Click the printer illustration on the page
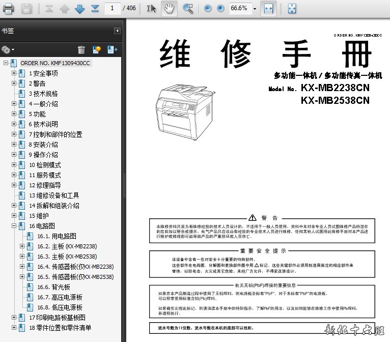 pyautogui.click(x=185, y=112)
